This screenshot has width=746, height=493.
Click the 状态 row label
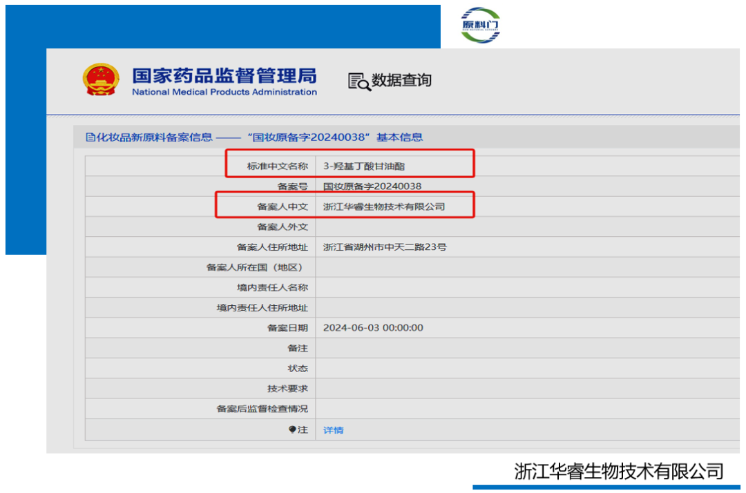tap(298, 369)
